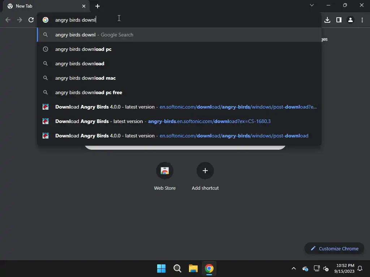
Task: Open a new tab with plus button
Action: (98, 6)
